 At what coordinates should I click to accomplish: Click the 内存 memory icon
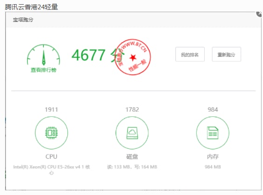point(213,133)
